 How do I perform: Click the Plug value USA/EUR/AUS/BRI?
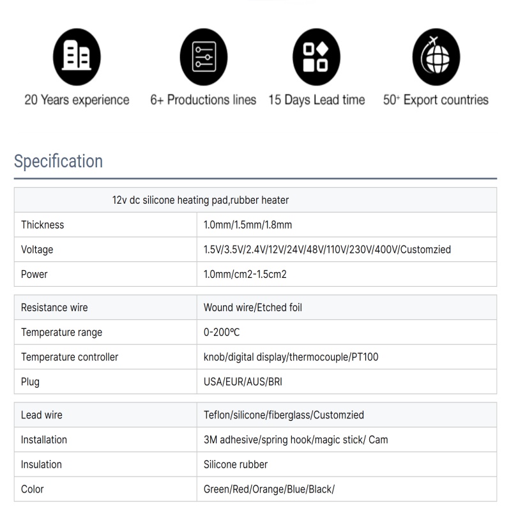[x=243, y=382]
